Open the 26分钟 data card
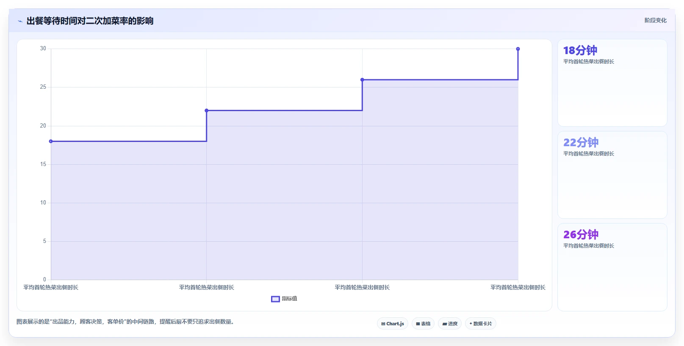684x346 pixels. (x=612, y=267)
